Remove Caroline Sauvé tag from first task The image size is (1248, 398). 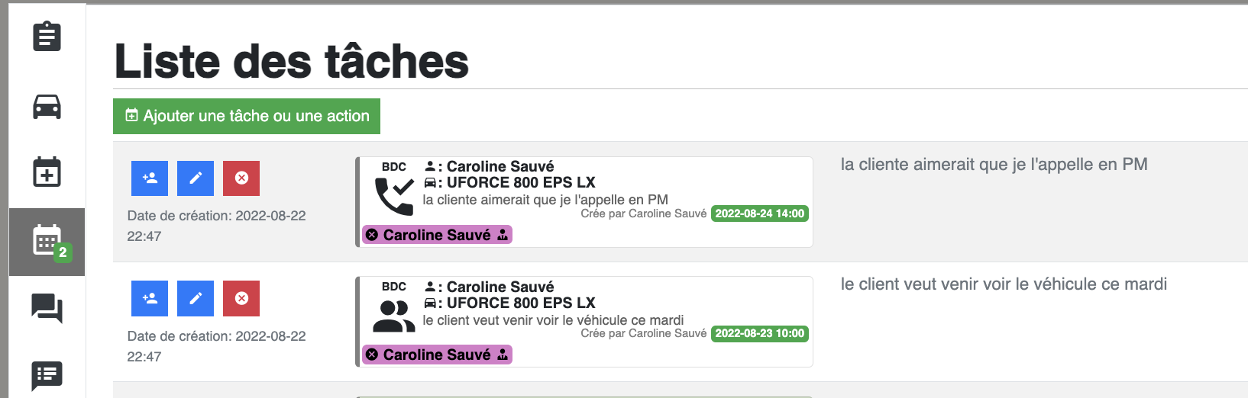click(x=372, y=235)
